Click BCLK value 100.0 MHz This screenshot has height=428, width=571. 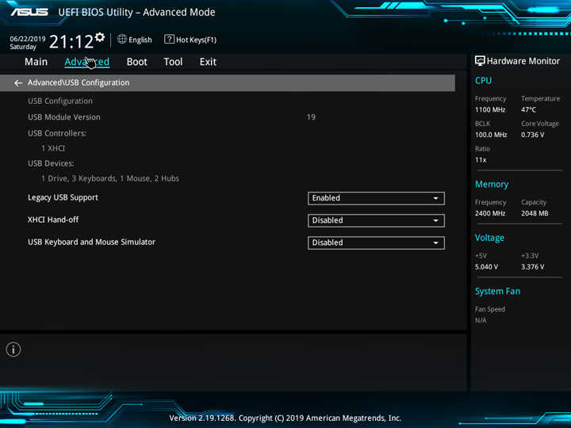[x=491, y=135]
